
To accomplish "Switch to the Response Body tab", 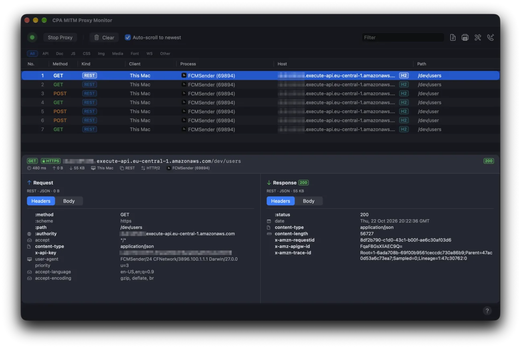I will (x=309, y=201).
